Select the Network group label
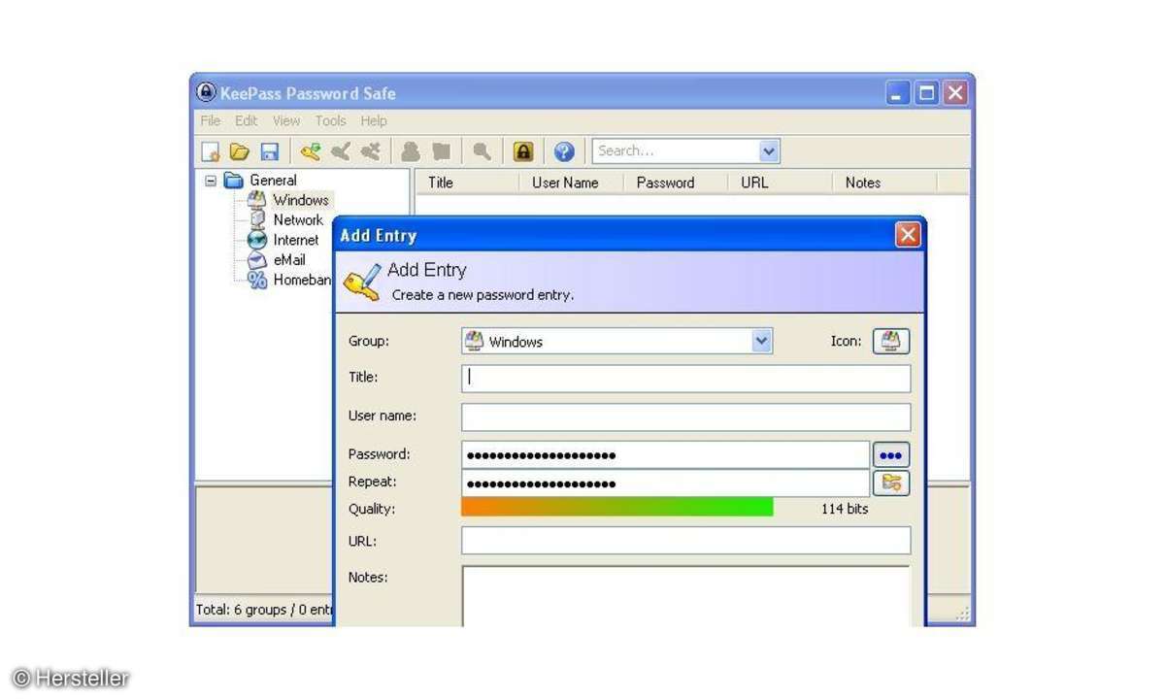This screenshot has width=1165, height=699. (298, 220)
